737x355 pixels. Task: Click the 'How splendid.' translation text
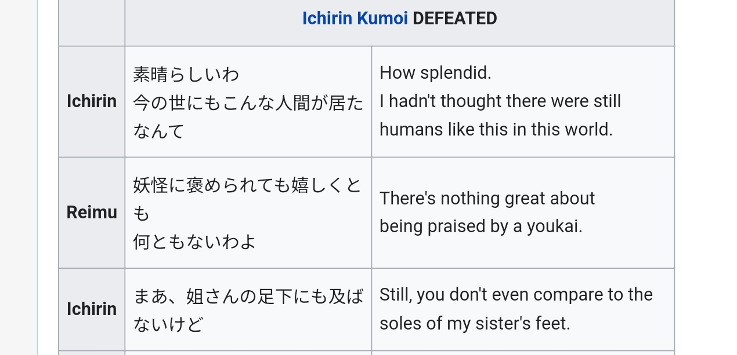click(x=435, y=73)
